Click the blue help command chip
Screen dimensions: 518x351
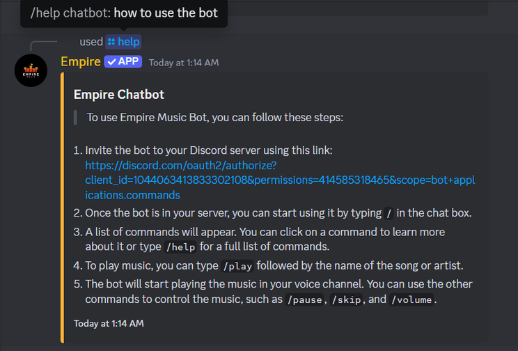coord(123,42)
